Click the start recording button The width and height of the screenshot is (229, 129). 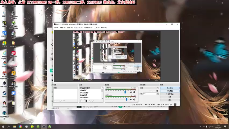(170, 91)
